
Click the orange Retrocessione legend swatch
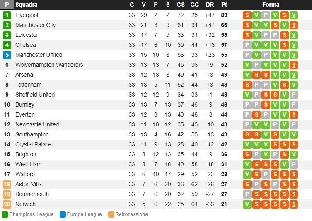click(x=111, y=214)
